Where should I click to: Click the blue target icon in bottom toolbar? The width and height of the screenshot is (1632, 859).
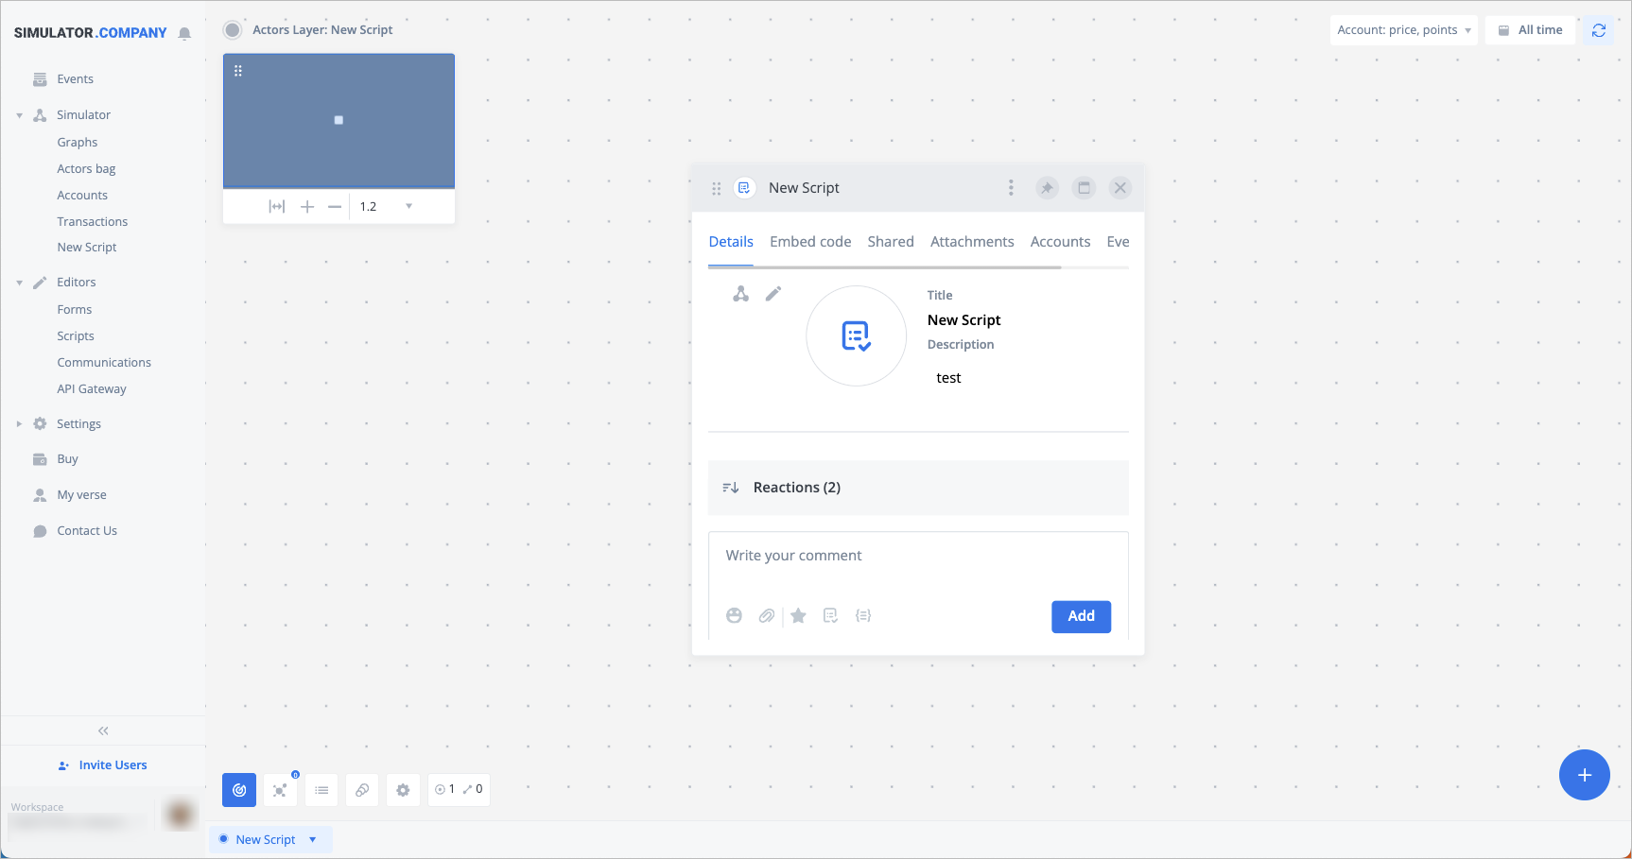pos(239,790)
